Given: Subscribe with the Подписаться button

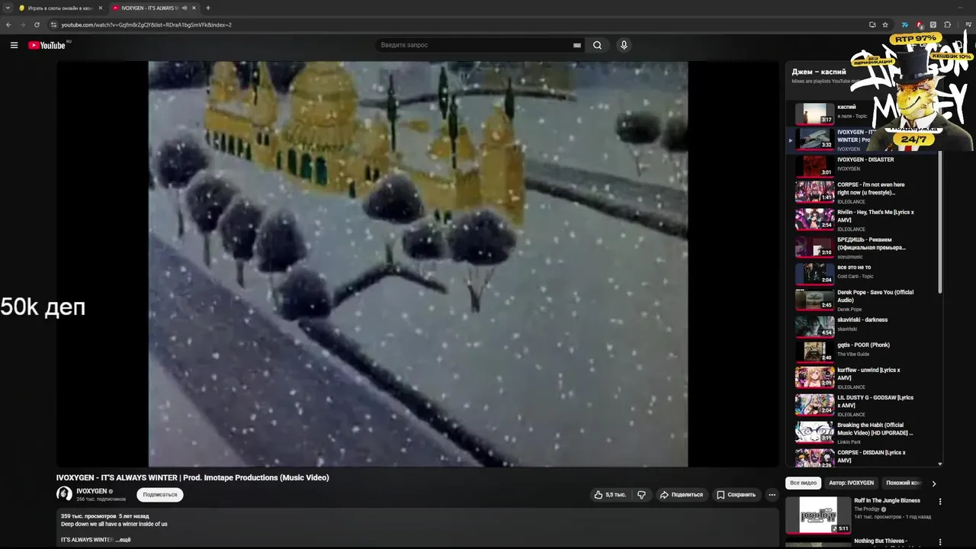Looking at the screenshot, I should 160,495.
